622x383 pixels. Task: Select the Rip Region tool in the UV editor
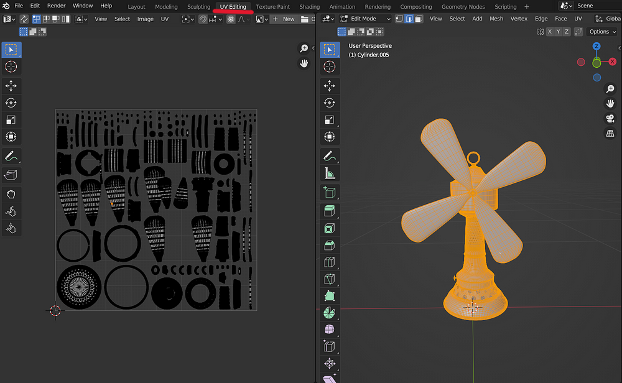11,175
